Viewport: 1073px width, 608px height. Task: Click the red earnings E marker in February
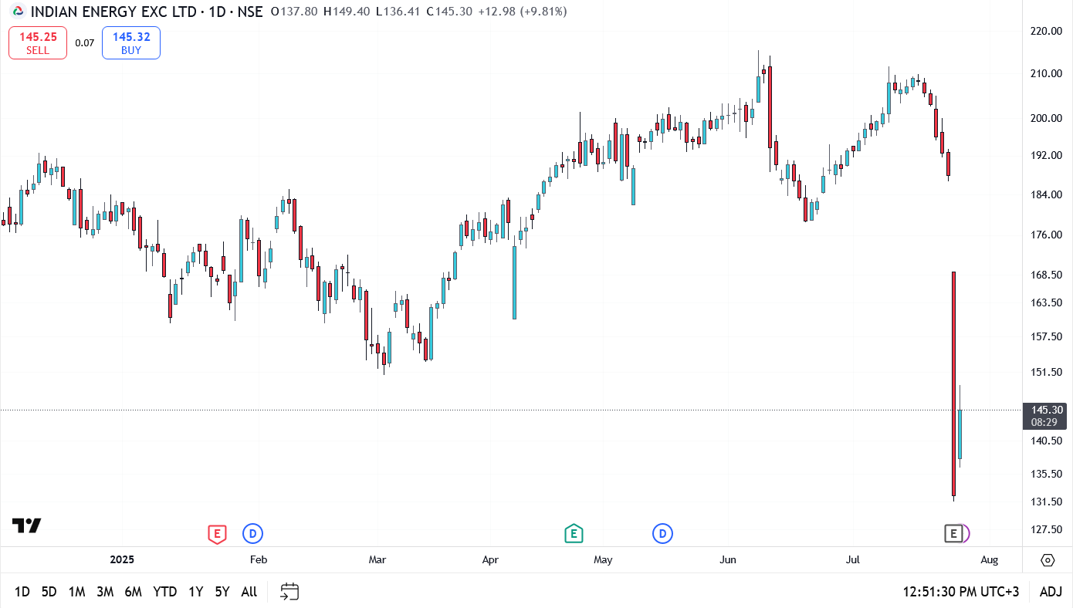pos(217,533)
